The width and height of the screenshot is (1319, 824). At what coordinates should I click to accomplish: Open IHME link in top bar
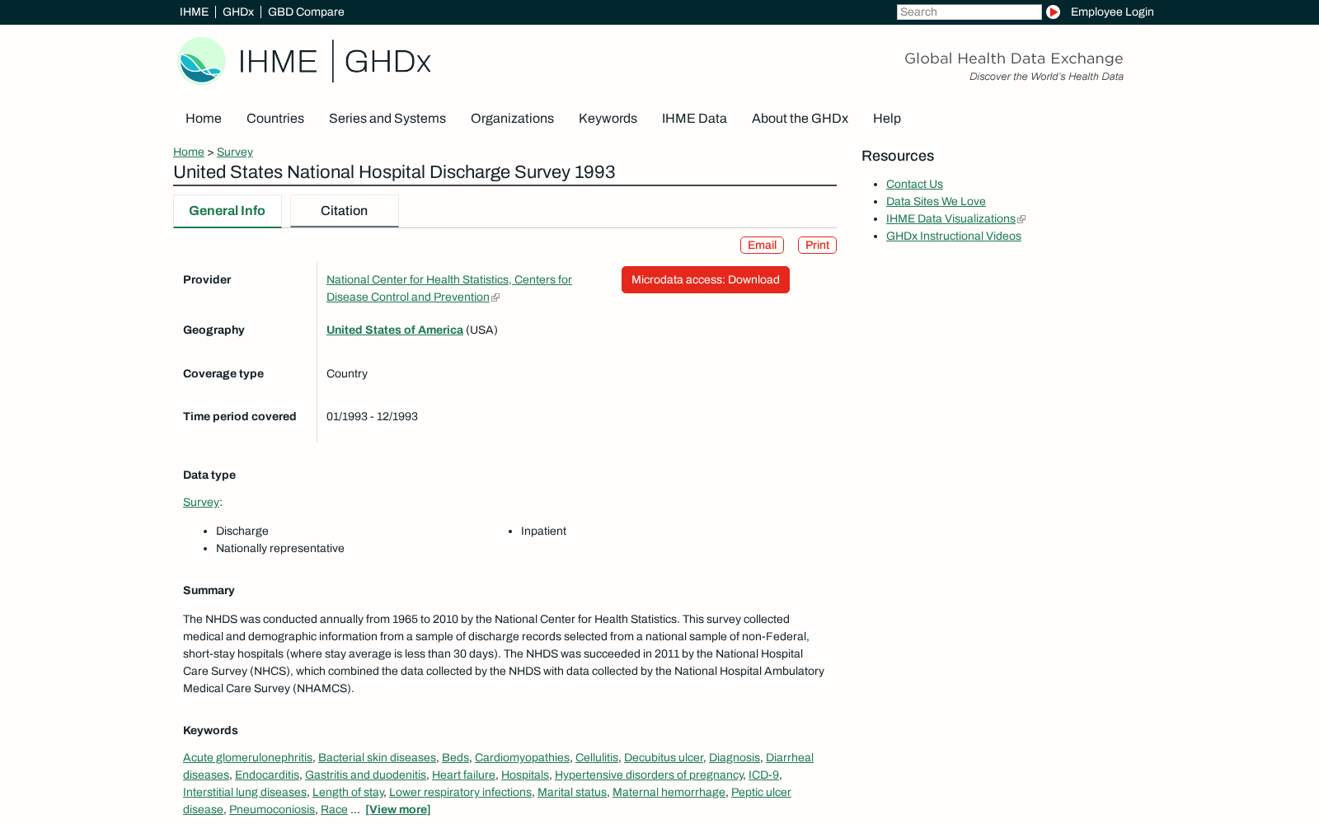[194, 12]
